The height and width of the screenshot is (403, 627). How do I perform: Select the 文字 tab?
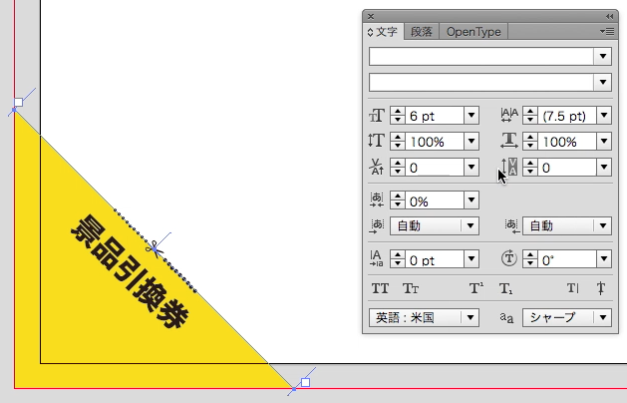pyautogui.click(x=382, y=32)
